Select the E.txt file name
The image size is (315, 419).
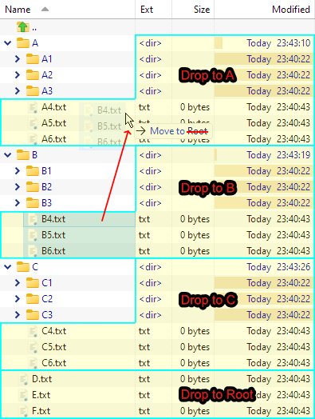[x=41, y=396]
